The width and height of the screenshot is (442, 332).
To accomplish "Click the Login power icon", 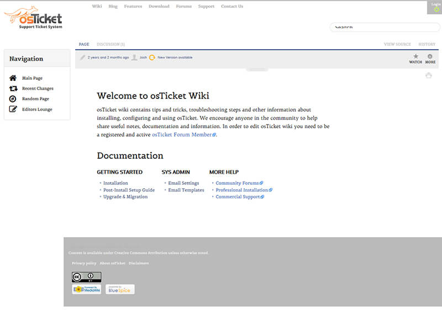I will coord(436,9).
